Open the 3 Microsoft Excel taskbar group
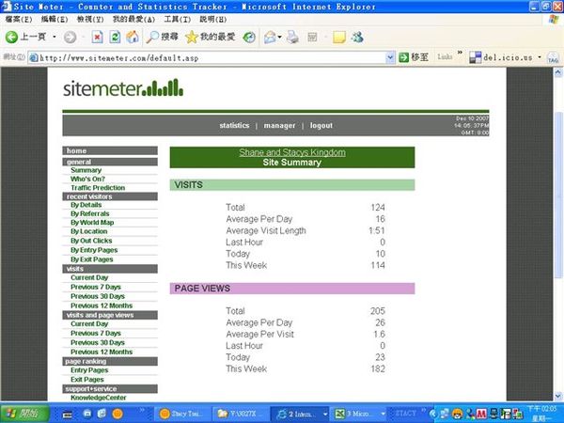 pos(357,414)
